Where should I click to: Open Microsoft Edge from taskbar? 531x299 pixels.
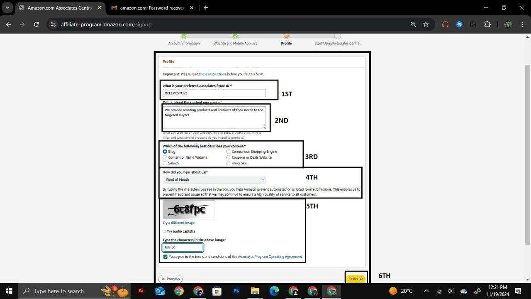point(274,291)
